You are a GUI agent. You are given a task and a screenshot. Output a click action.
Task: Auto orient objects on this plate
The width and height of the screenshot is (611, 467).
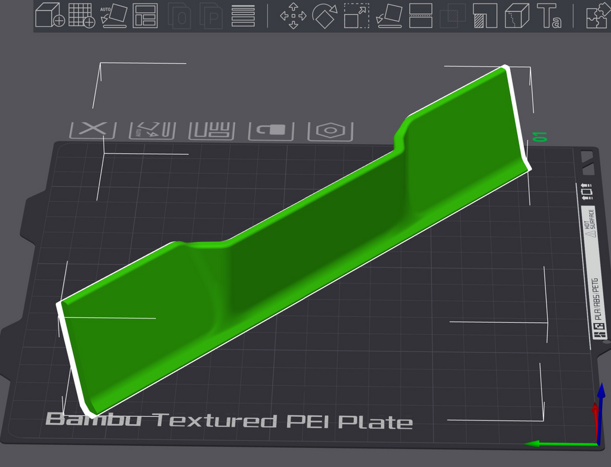[152, 130]
